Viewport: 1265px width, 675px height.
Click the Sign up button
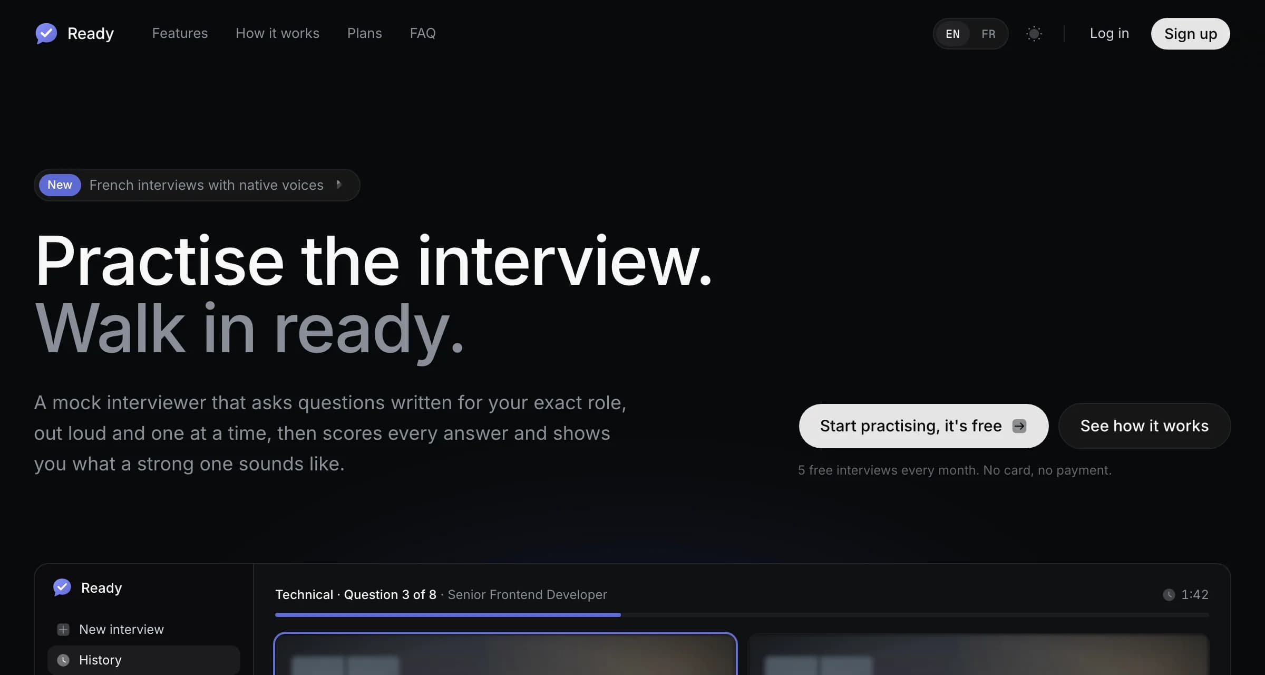tap(1190, 34)
